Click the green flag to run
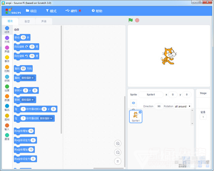 (x=130, y=20)
